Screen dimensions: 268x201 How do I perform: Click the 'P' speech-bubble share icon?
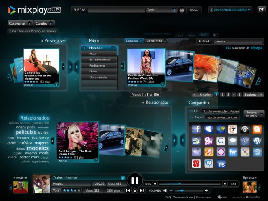[x=208, y=164]
